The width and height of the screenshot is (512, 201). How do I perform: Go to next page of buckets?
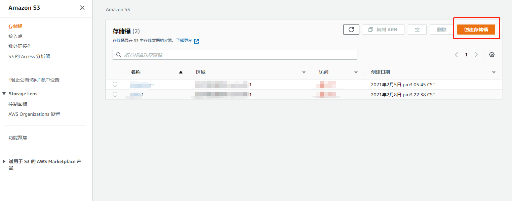(476, 55)
